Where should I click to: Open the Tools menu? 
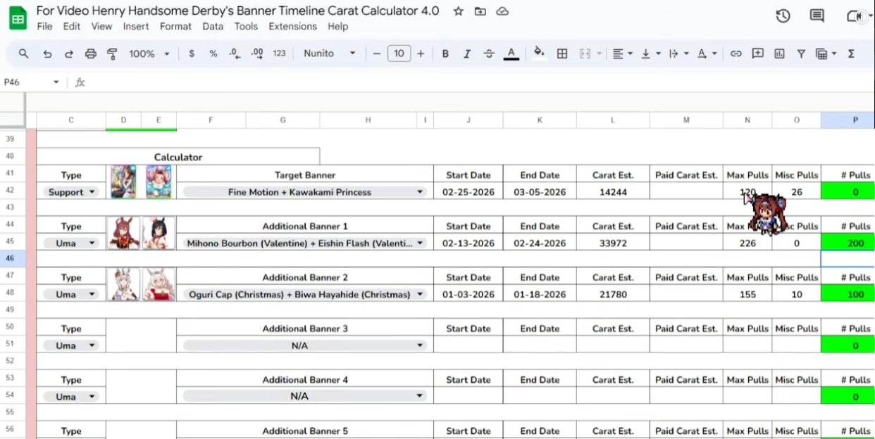(246, 26)
